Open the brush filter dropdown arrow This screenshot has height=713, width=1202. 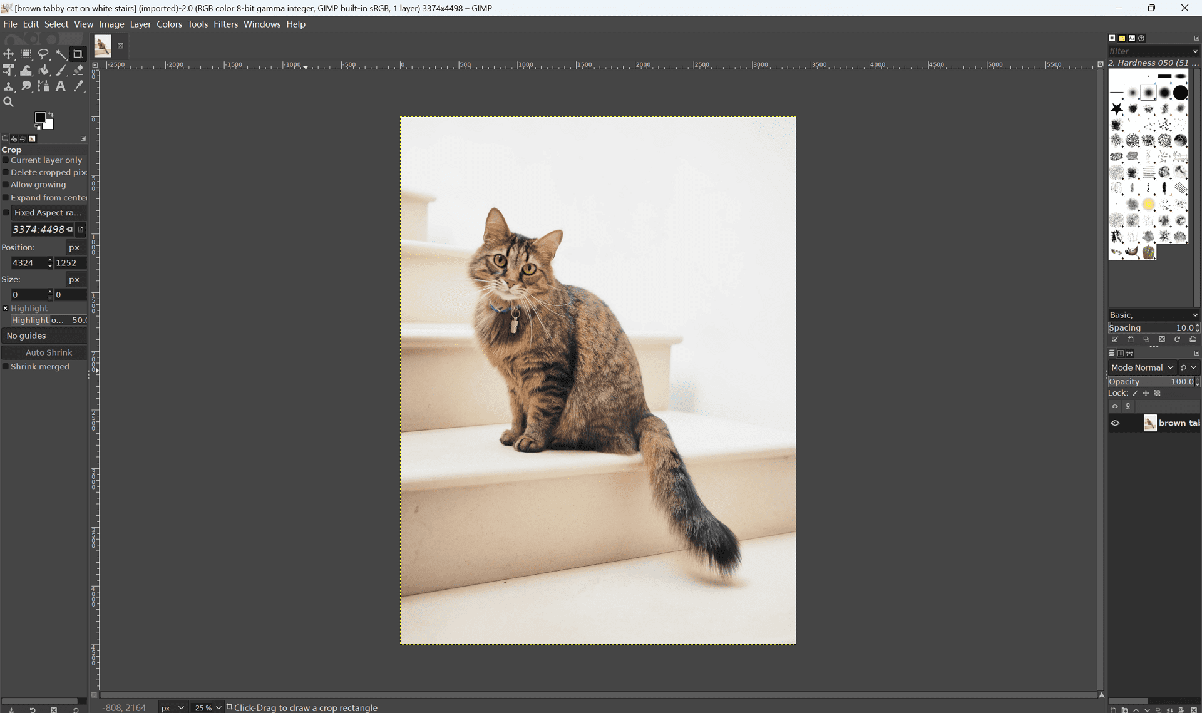point(1195,51)
